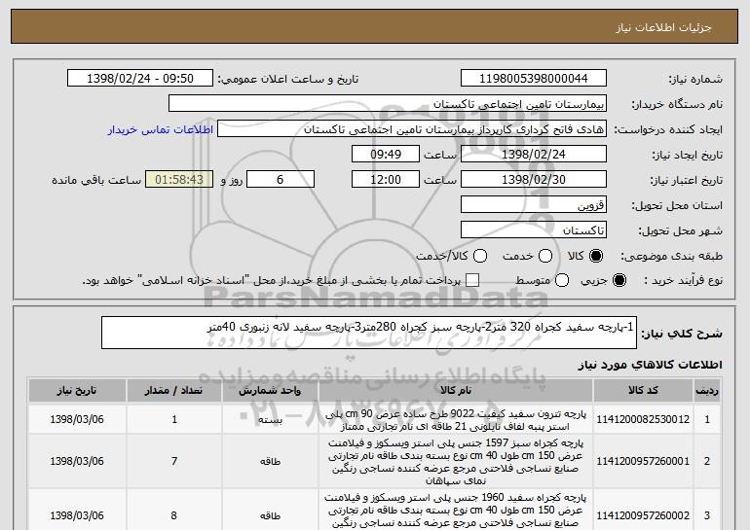Click quantity 7 in row 2

click(174, 461)
